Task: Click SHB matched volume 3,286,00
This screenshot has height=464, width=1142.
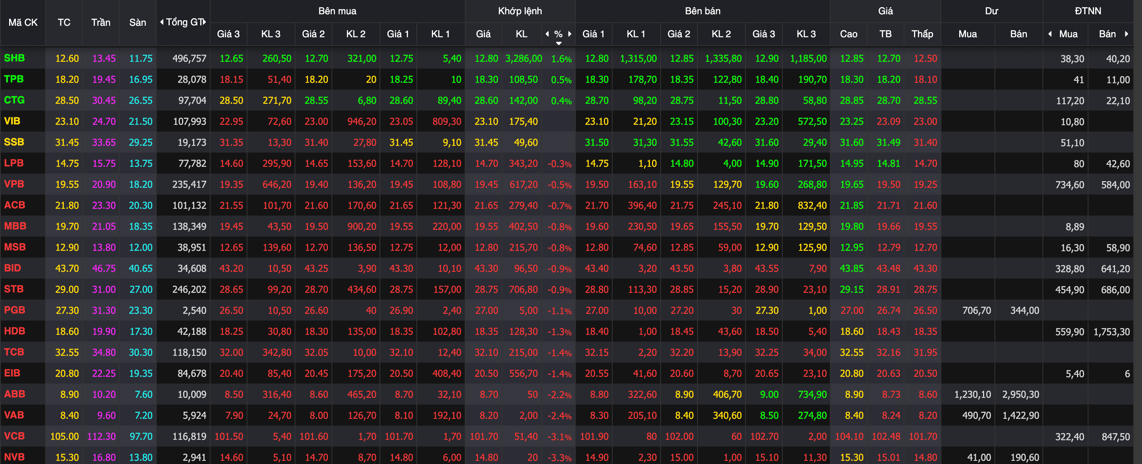Action: 523,59
